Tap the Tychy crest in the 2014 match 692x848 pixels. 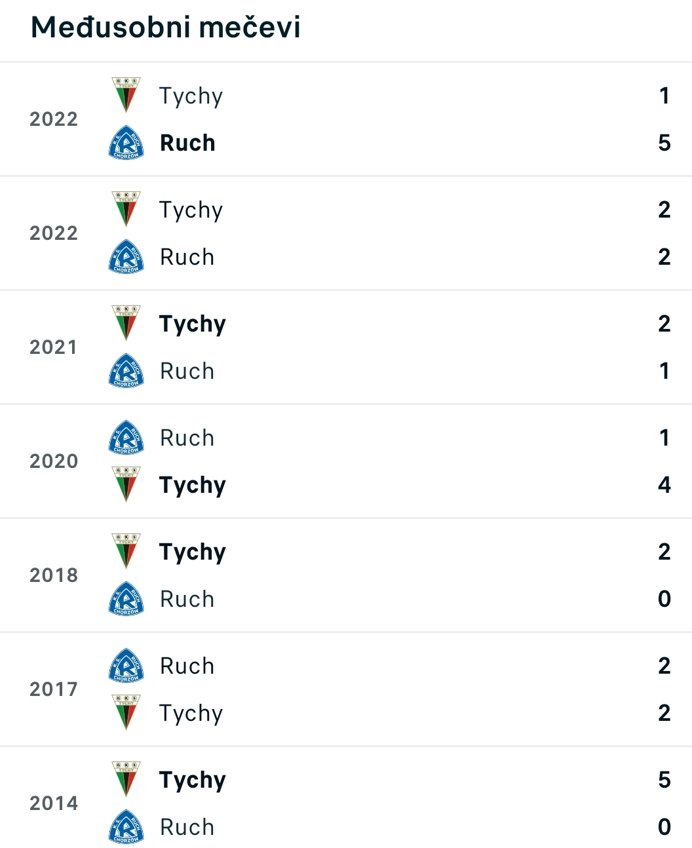tap(126, 779)
